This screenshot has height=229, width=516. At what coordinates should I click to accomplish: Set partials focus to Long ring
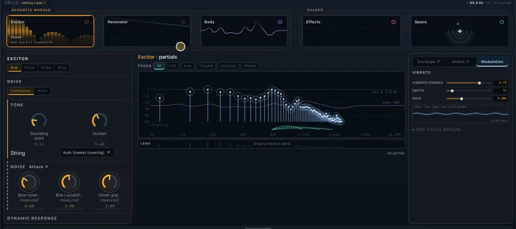(x=229, y=66)
